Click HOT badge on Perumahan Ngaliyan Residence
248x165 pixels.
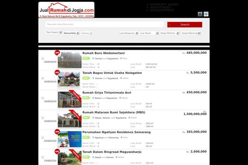[x=57, y=132]
